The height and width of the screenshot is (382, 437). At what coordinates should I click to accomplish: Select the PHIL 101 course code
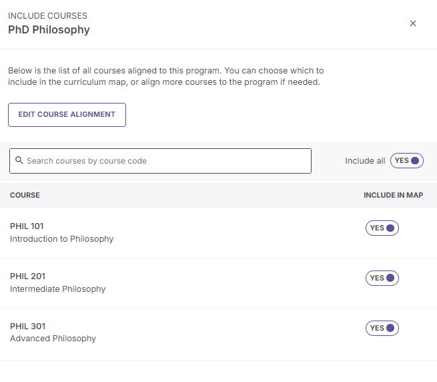pos(27,226)
